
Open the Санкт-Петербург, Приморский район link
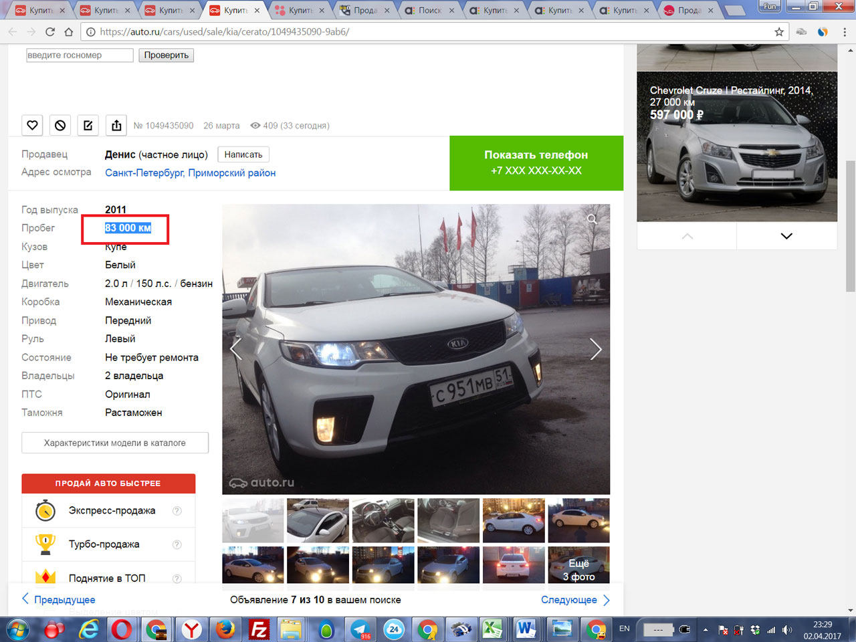190,173
